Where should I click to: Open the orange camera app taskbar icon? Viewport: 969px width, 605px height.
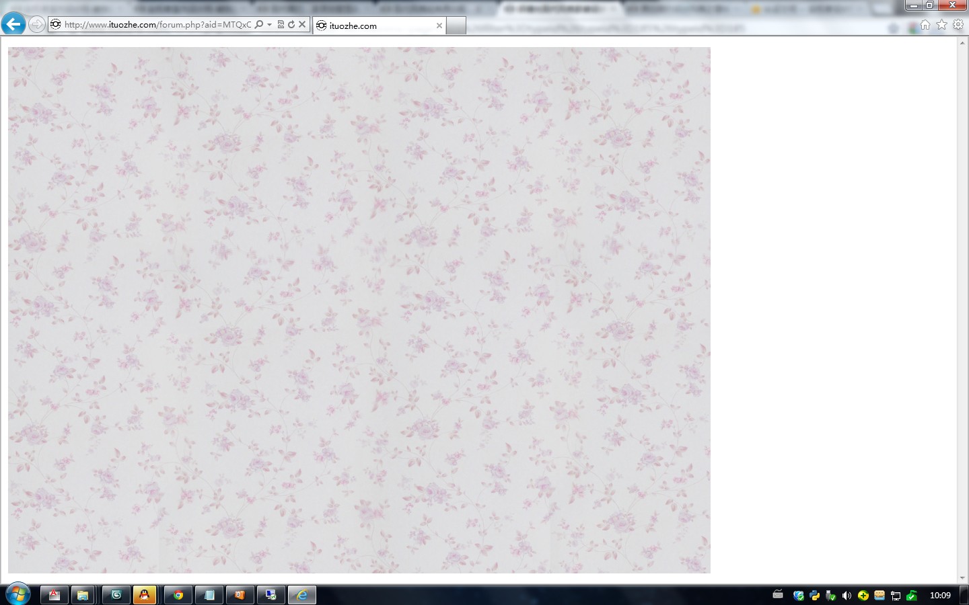pyautogui.click(x=240, y=595)
